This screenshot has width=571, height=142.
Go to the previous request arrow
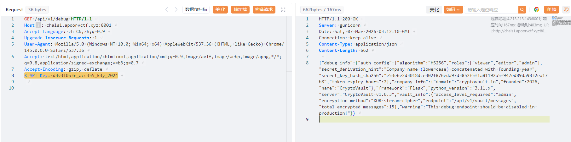click(x=167, y=10)
